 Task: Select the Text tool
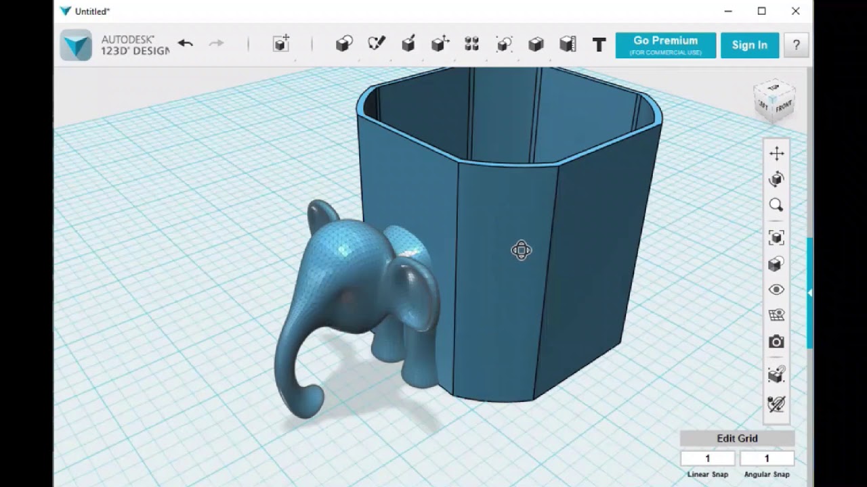(599, 45)
